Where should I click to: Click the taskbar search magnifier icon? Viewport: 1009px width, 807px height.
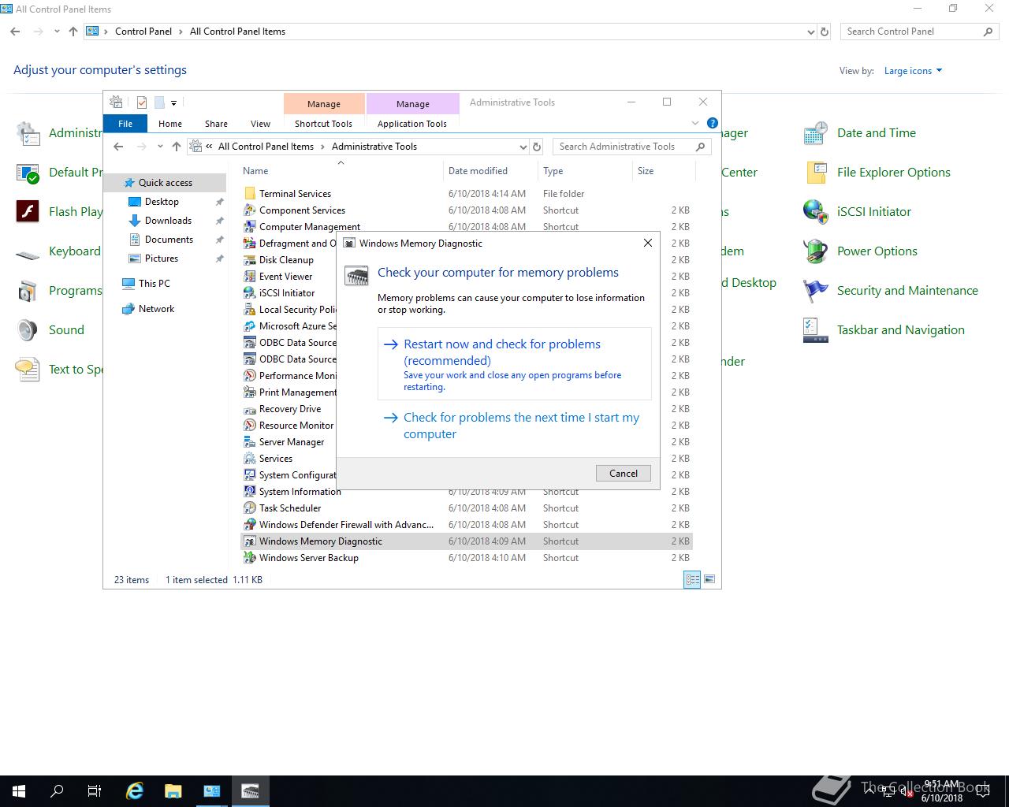[57, 791]
